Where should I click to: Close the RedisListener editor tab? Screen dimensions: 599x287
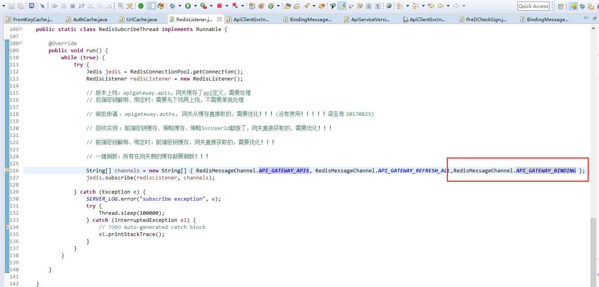(x=219, y=19)
